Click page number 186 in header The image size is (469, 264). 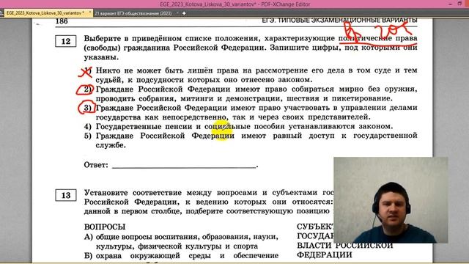click(x=62, y=21)
